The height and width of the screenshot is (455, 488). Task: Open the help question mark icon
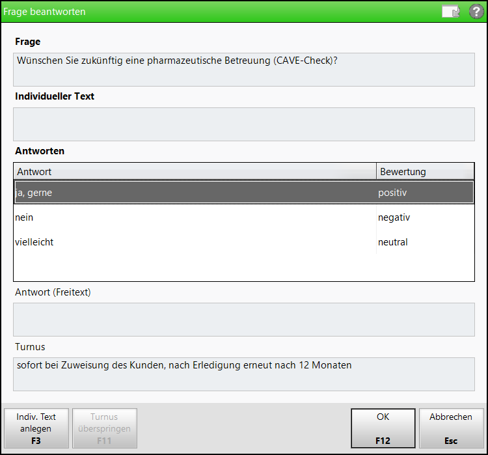476,12
